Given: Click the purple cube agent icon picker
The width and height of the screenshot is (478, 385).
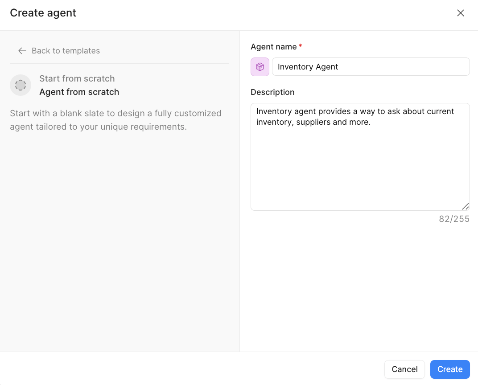Looking at the screenshot, I should click(260, 66).
